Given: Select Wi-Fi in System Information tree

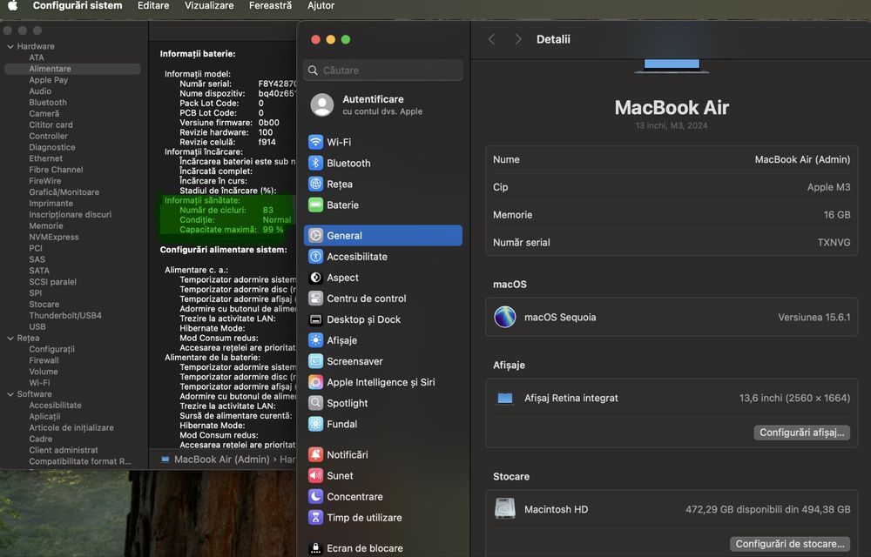Looking at the screenshot, I should pyautogui.click(x=39, y=383).
